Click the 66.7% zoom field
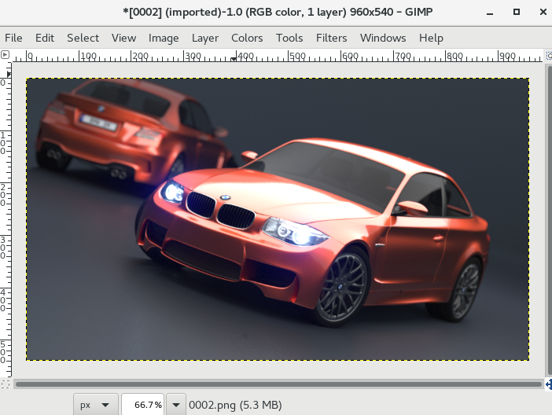The height and width of the screenshot is (415, 552). pyautogui.click(x=142, y=405)
